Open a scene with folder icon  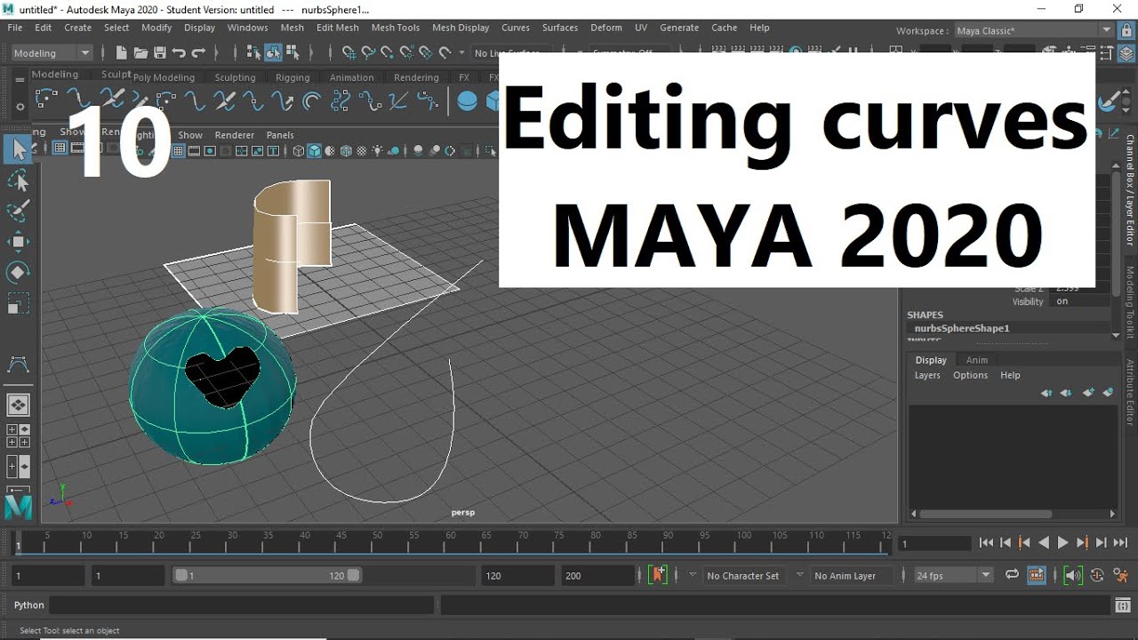click(x=140, y=53)
